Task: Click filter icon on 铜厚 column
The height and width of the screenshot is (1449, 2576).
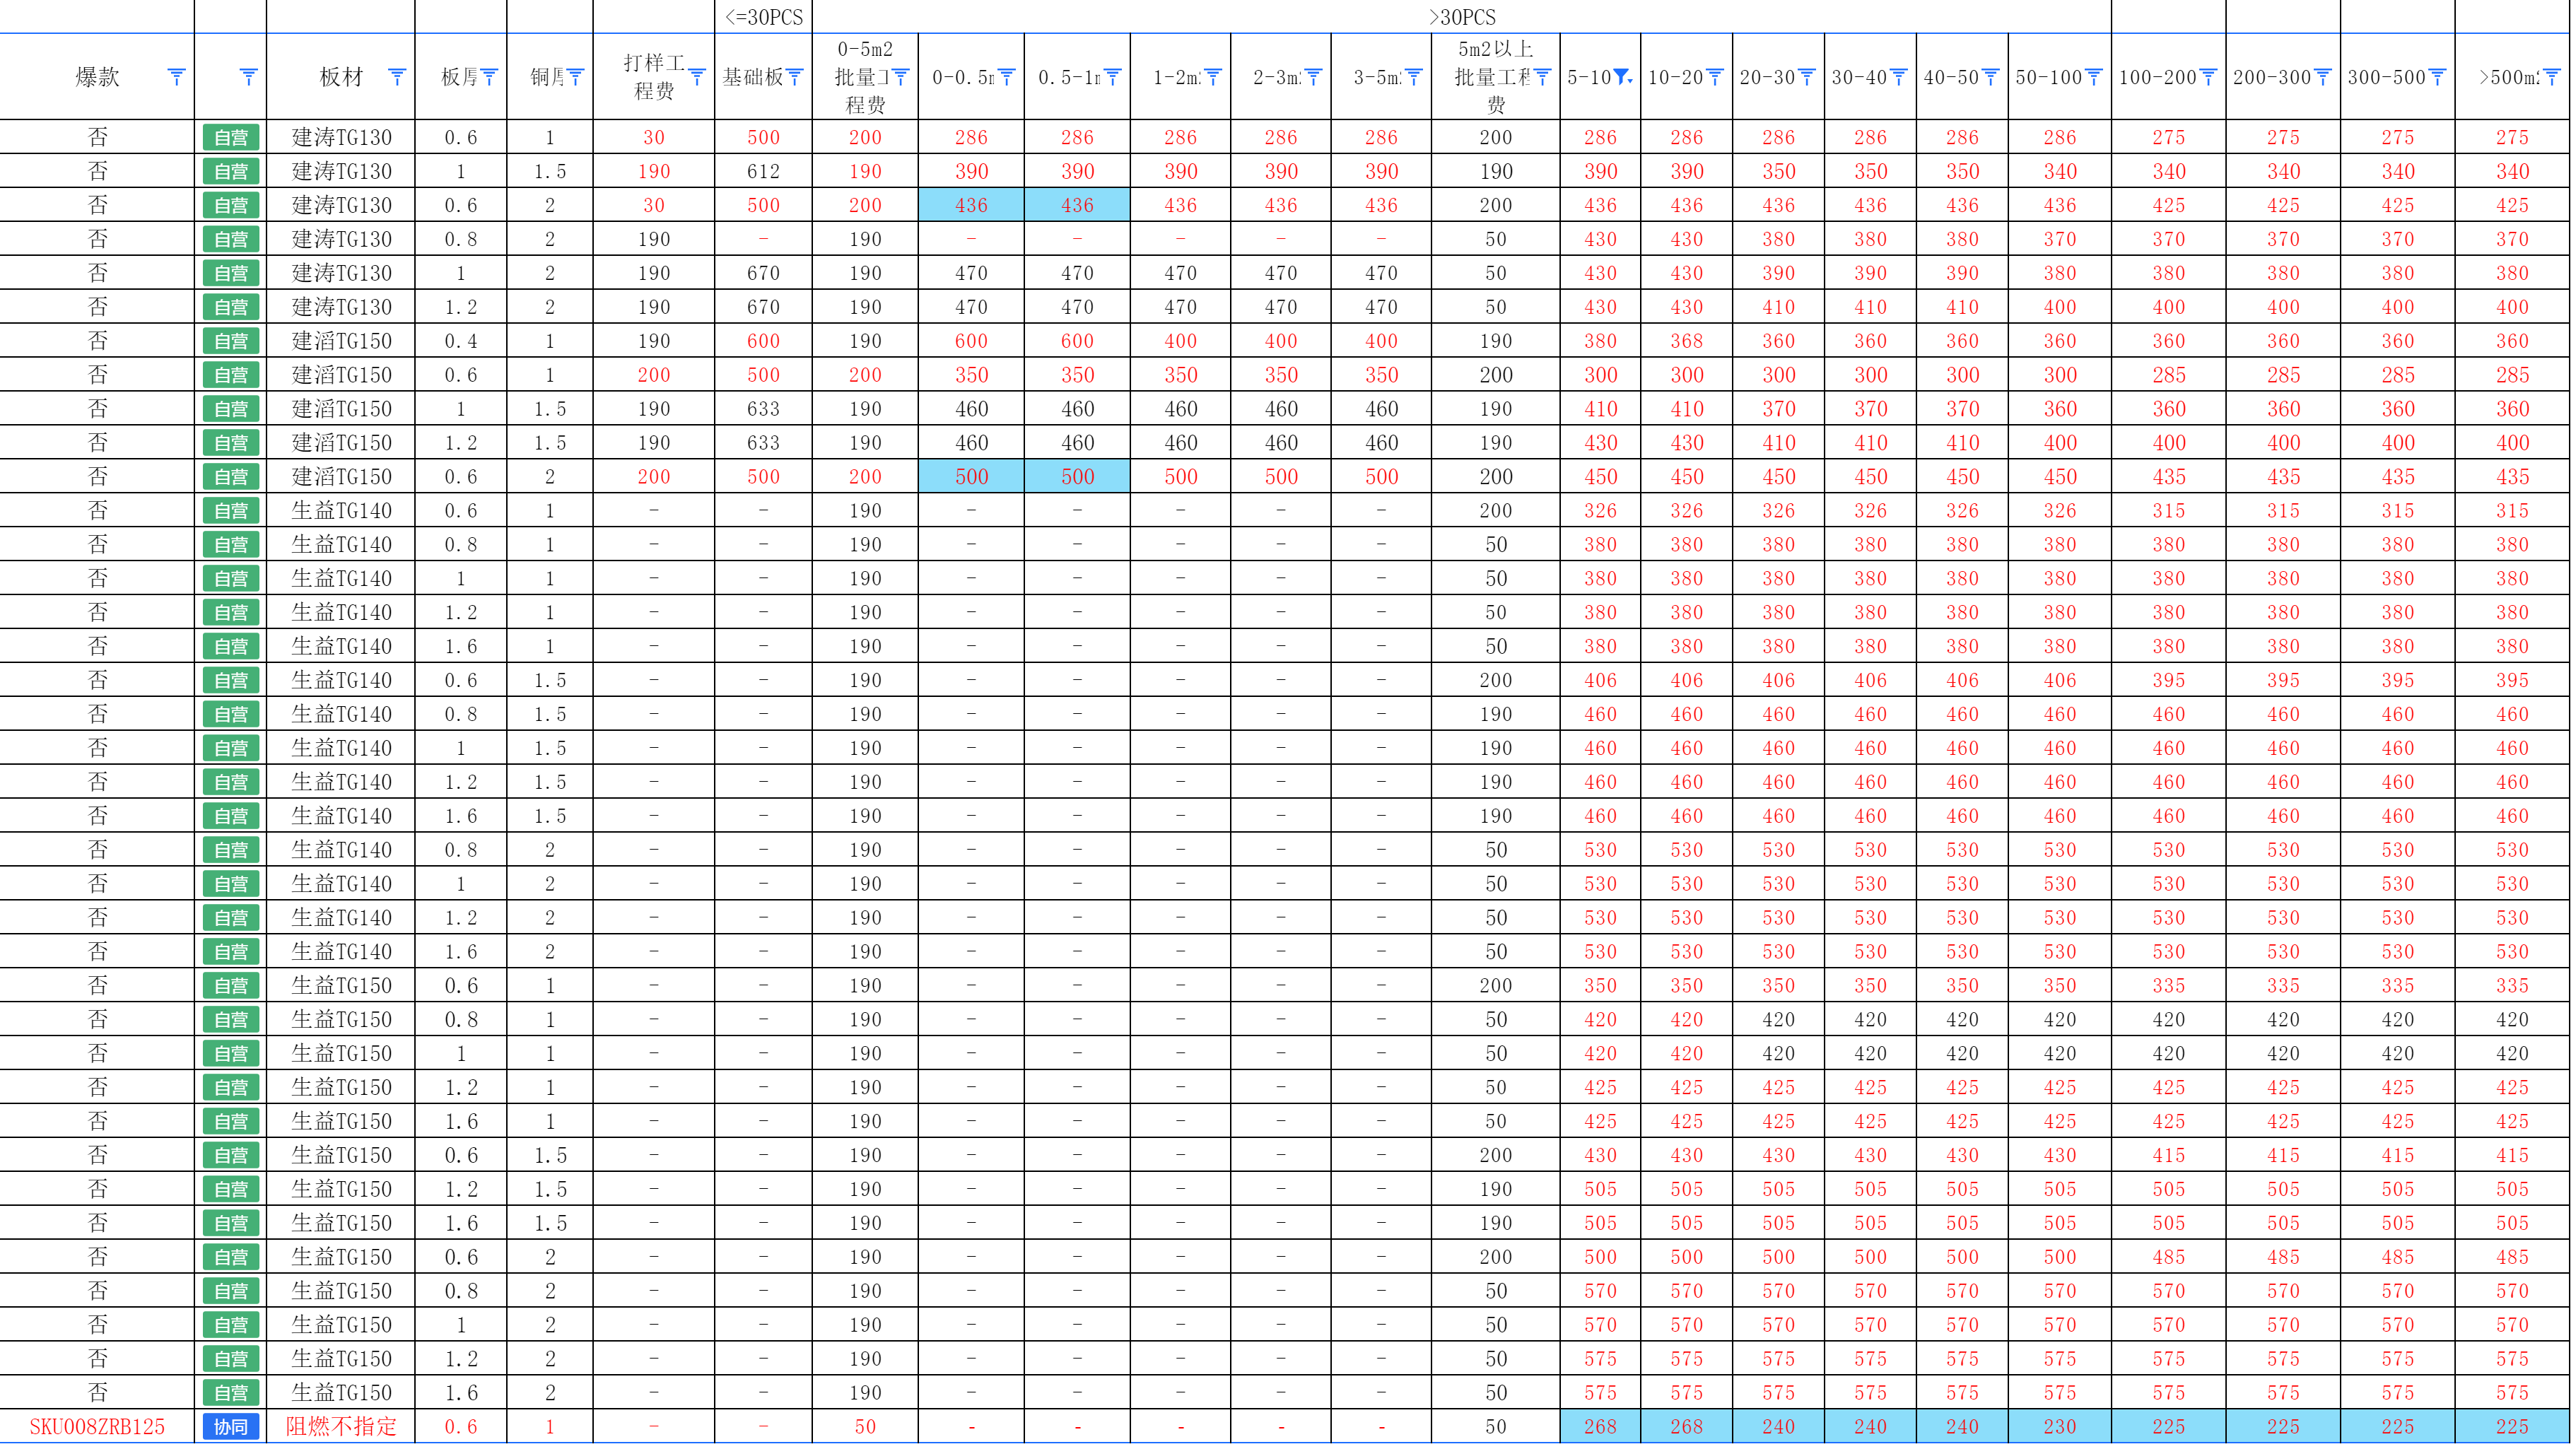Action: tap(575, 77)
